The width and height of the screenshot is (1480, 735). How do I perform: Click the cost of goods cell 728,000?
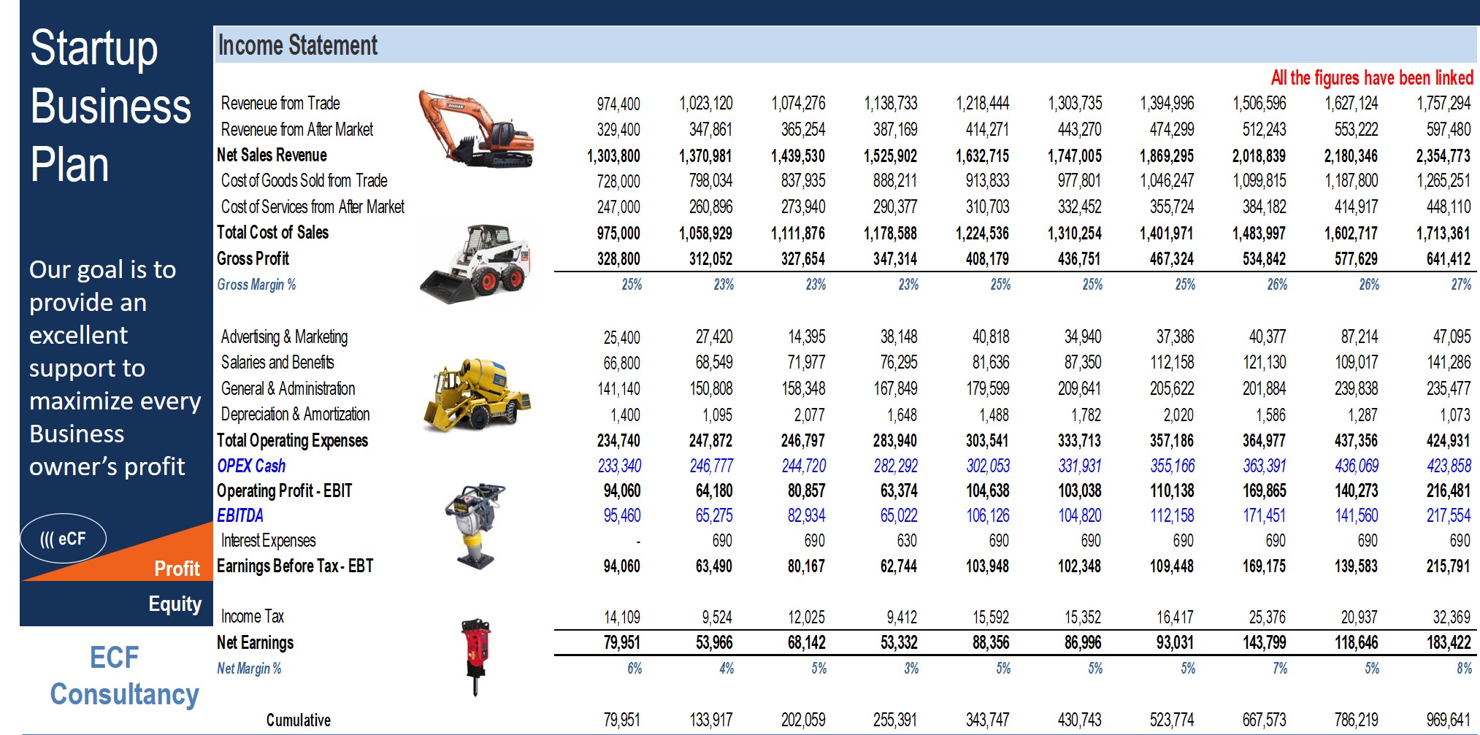coord(618,181)
